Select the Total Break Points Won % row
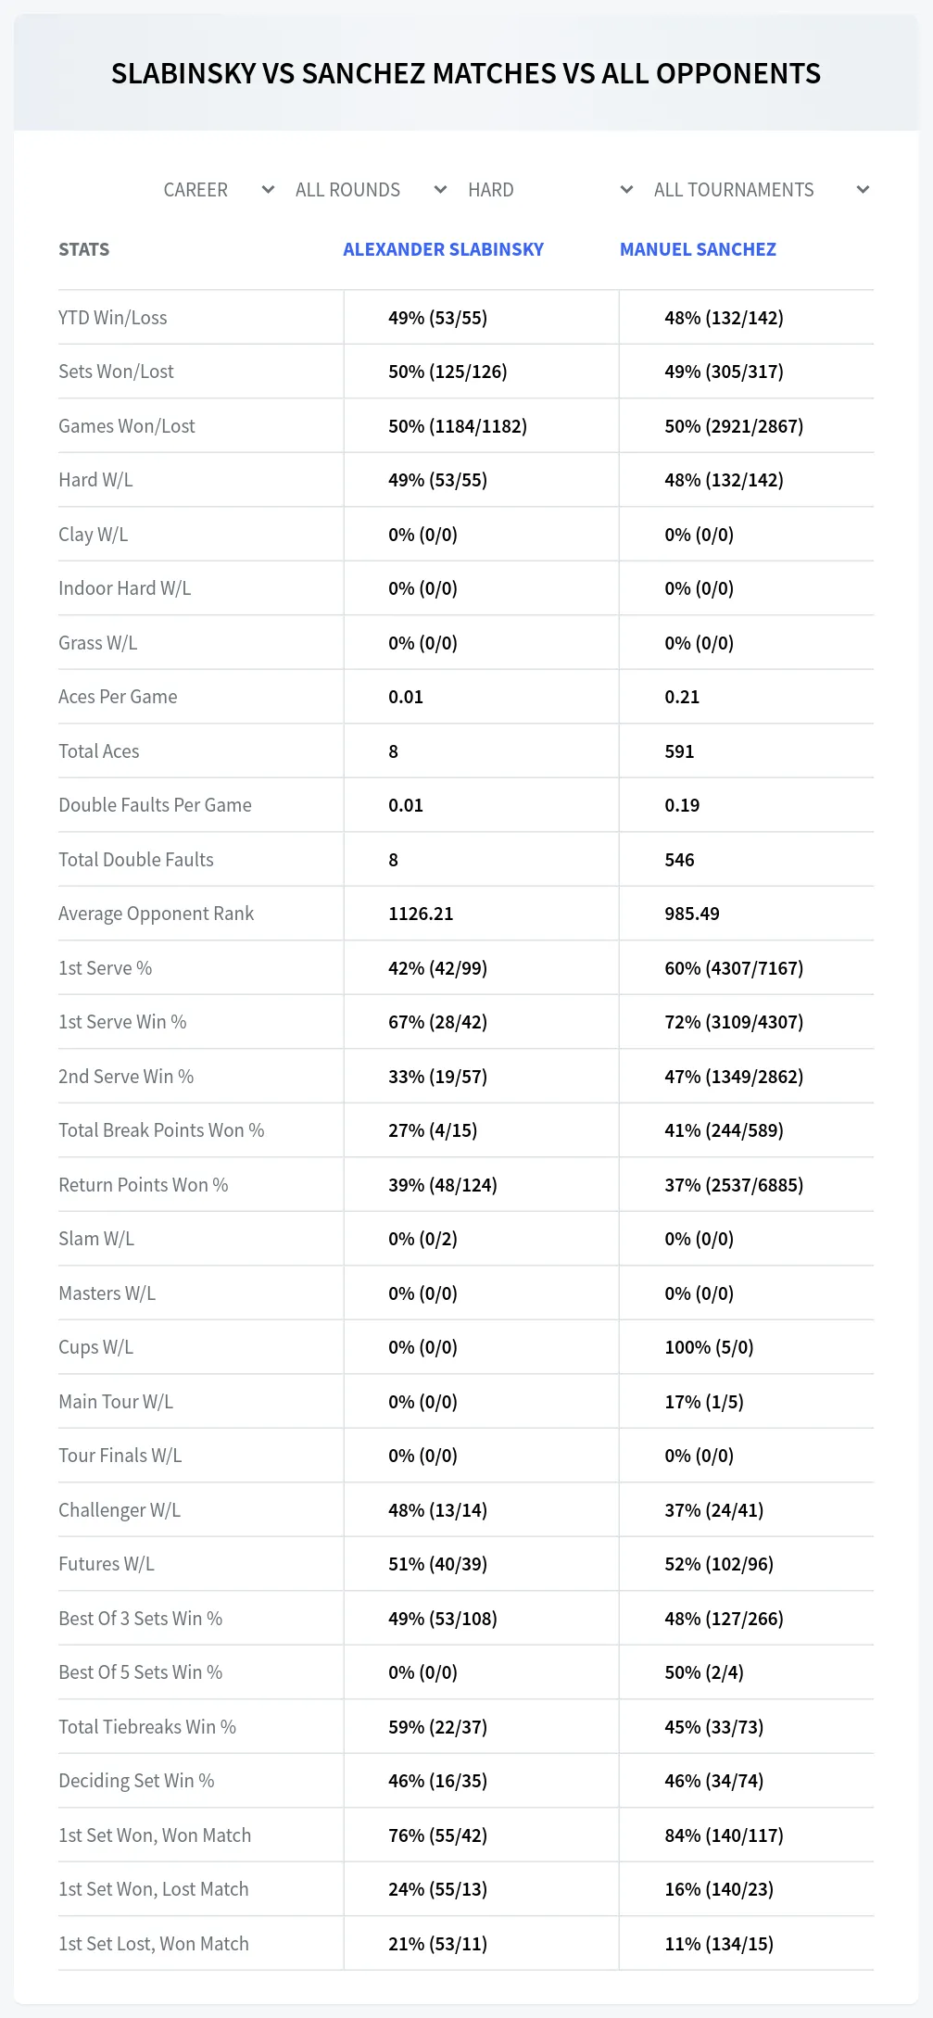 tap(466, 1130)
